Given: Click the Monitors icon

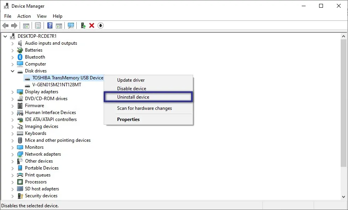Looking at the screenshot, I should [20, 147].
